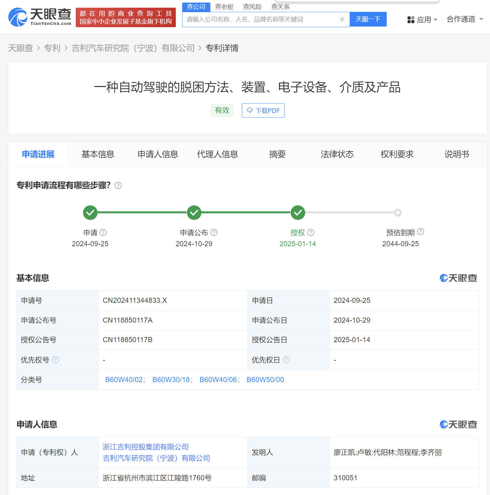Click help icon beside 专利申请流程有哪些步骤

(x=118, y=185)
